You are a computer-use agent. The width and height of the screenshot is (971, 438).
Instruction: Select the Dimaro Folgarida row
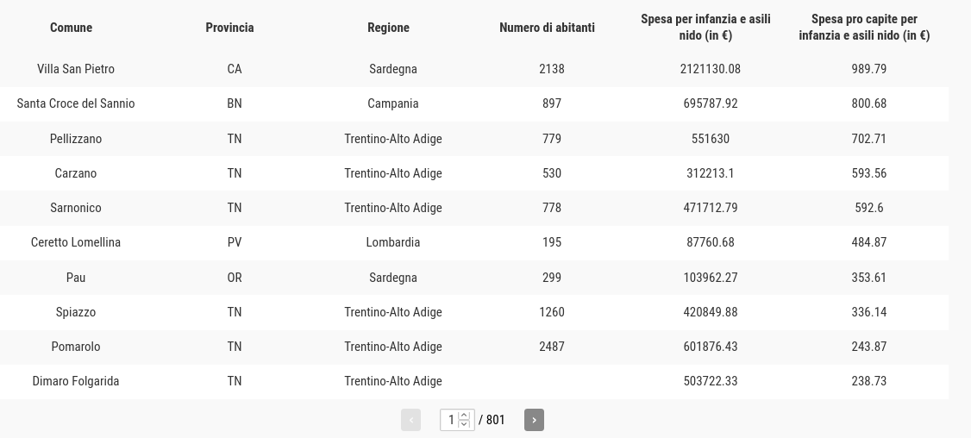tap(474, 381)
